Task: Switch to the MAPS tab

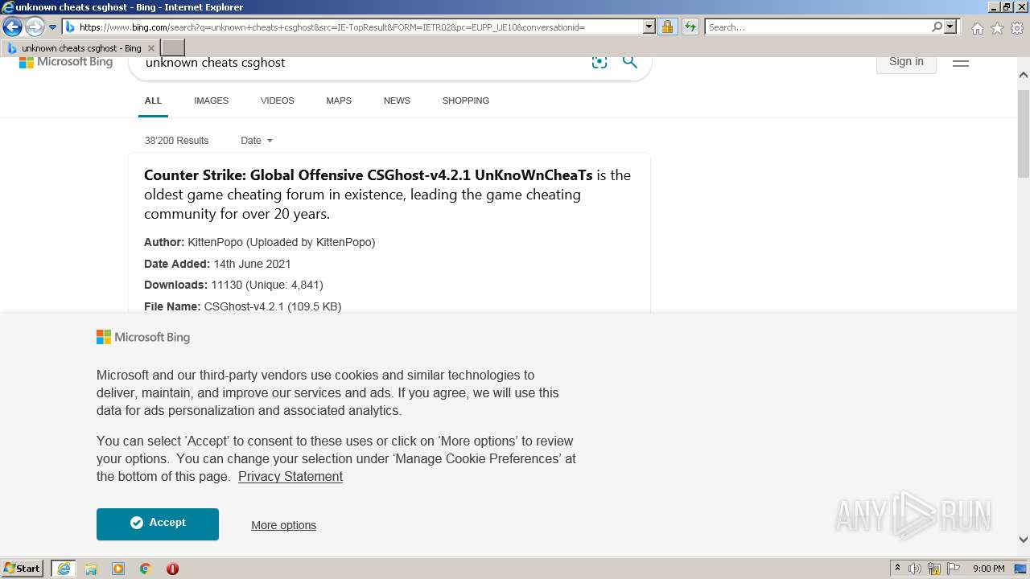Action: tap(339, 101)
